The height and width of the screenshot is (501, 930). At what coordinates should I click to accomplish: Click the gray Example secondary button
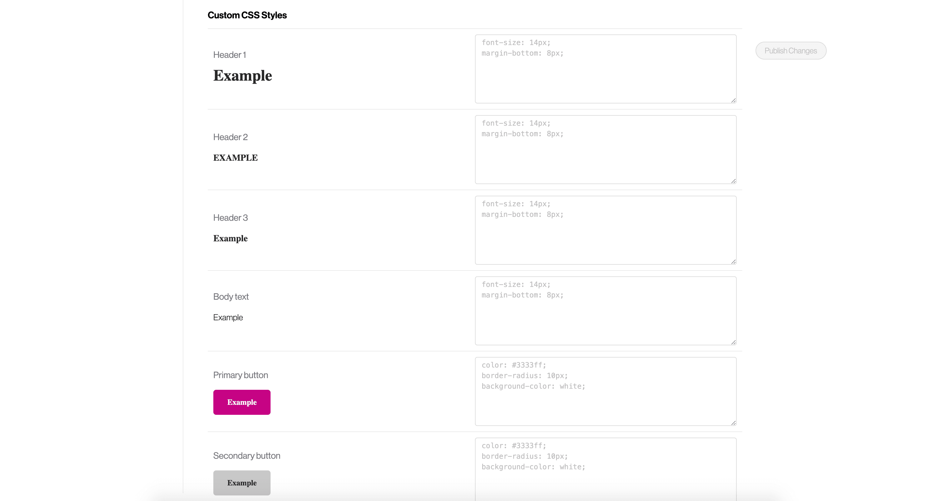(x=241, y=483)
